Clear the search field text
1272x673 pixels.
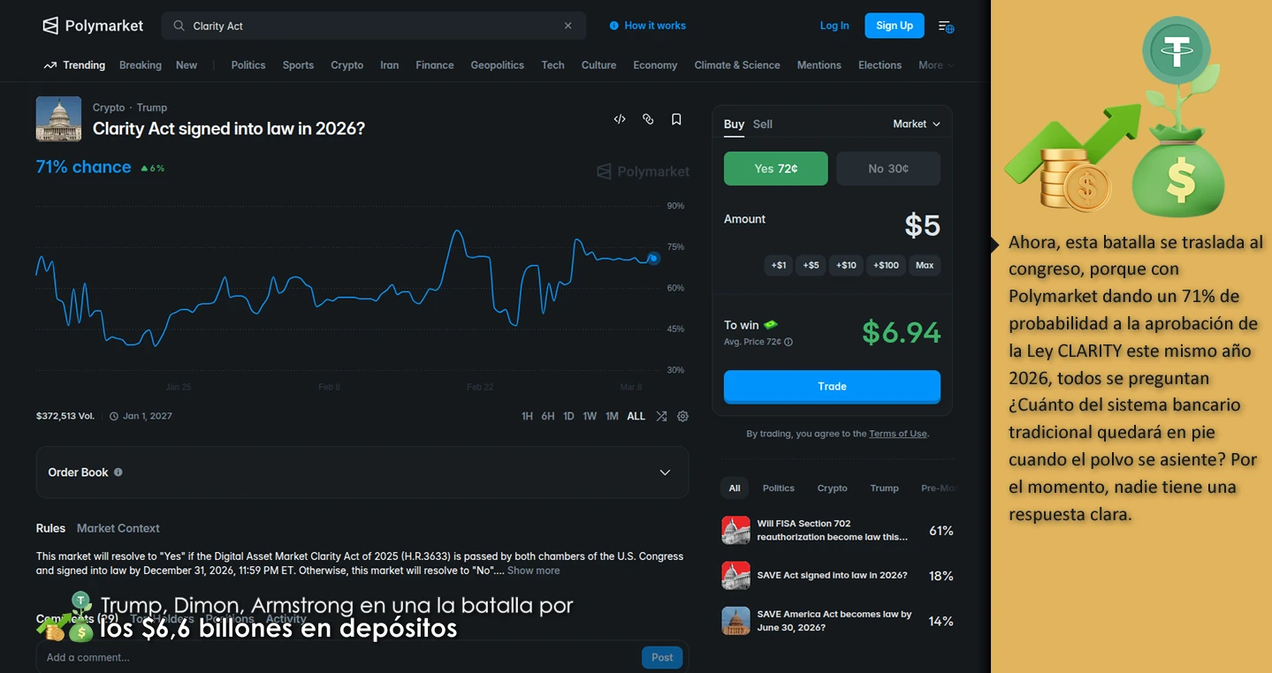pos(567,26)
